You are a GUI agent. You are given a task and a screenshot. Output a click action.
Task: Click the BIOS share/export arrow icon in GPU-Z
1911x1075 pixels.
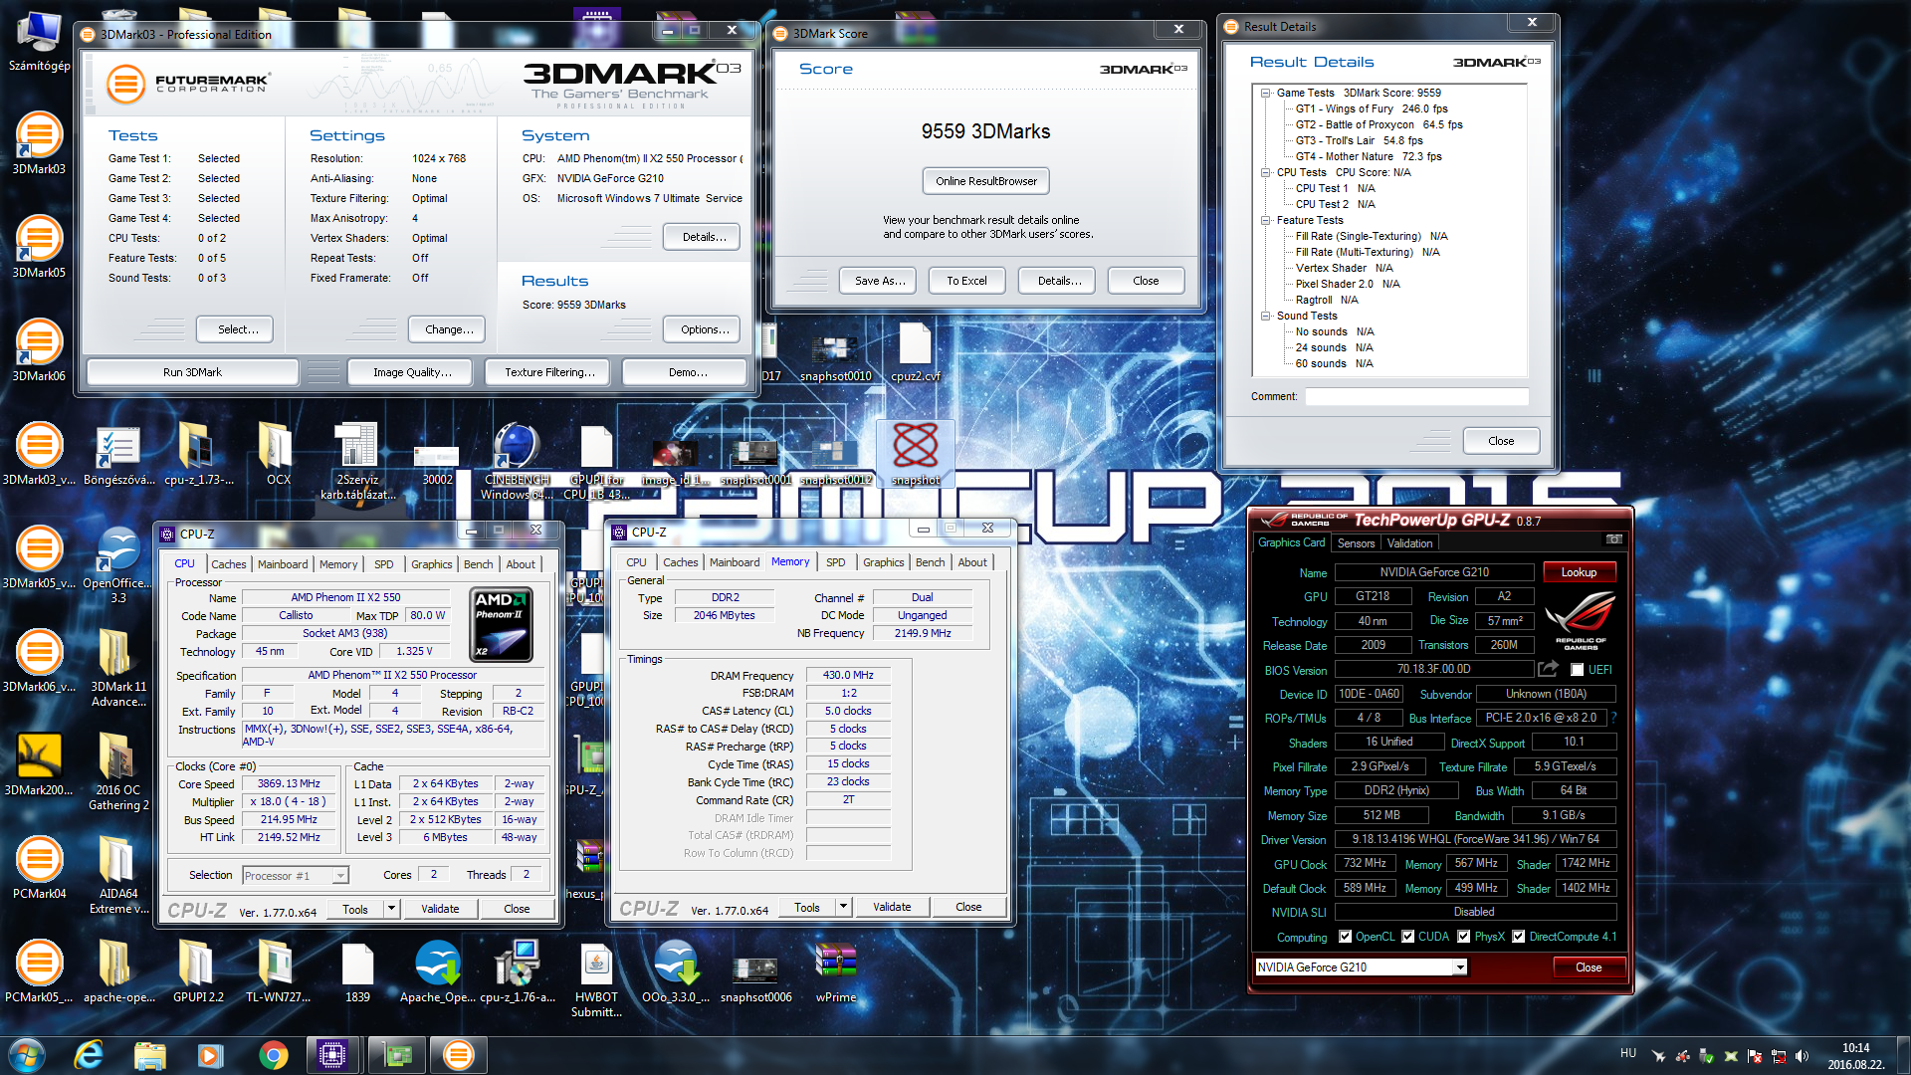click(x=1548, y=669)
